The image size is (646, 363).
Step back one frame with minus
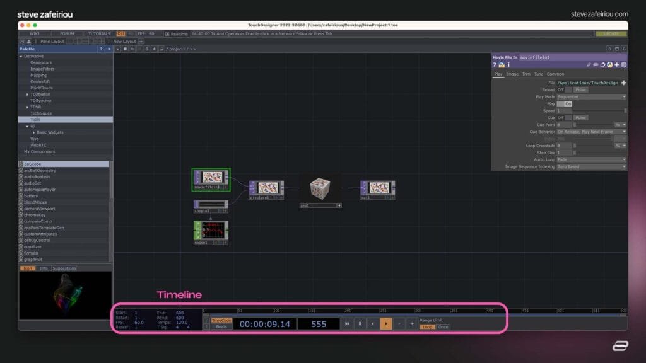(x=399, y=324)
